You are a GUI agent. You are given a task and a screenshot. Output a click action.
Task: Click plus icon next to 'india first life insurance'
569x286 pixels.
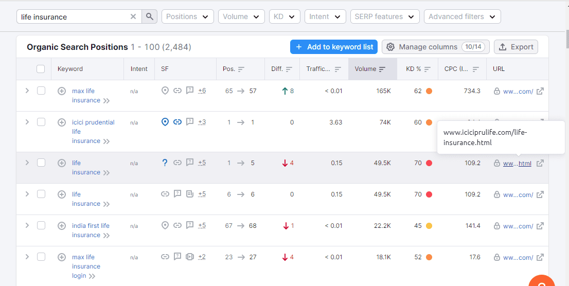(62, 226)
